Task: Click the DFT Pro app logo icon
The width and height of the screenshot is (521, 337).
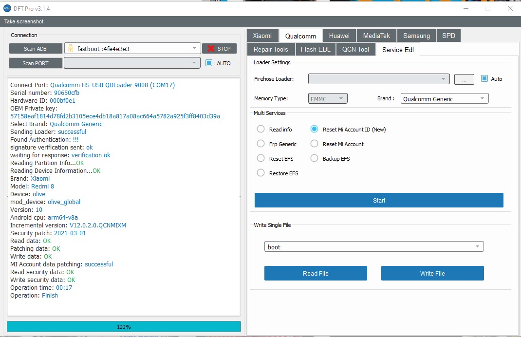Action: [x=7, y=8]
